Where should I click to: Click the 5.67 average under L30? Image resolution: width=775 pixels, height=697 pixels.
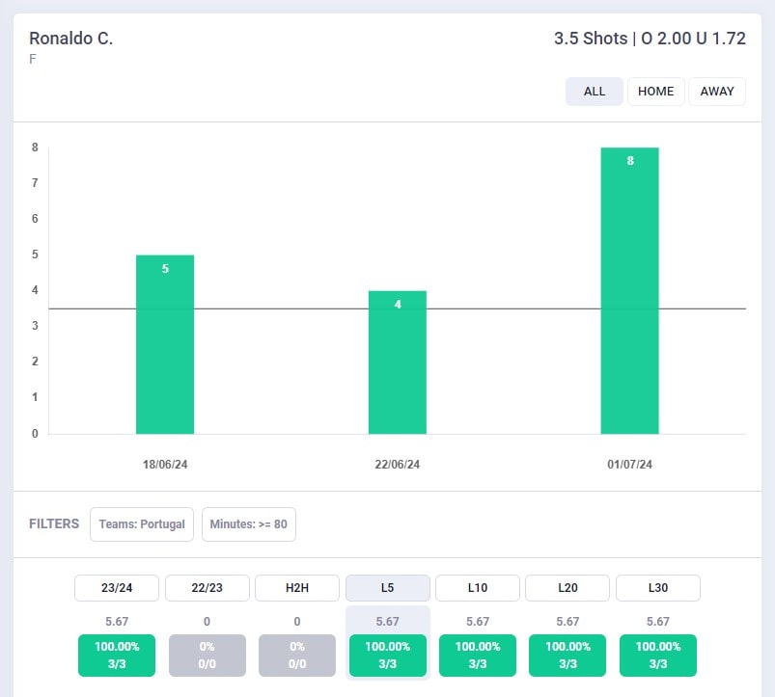[658, 622]
